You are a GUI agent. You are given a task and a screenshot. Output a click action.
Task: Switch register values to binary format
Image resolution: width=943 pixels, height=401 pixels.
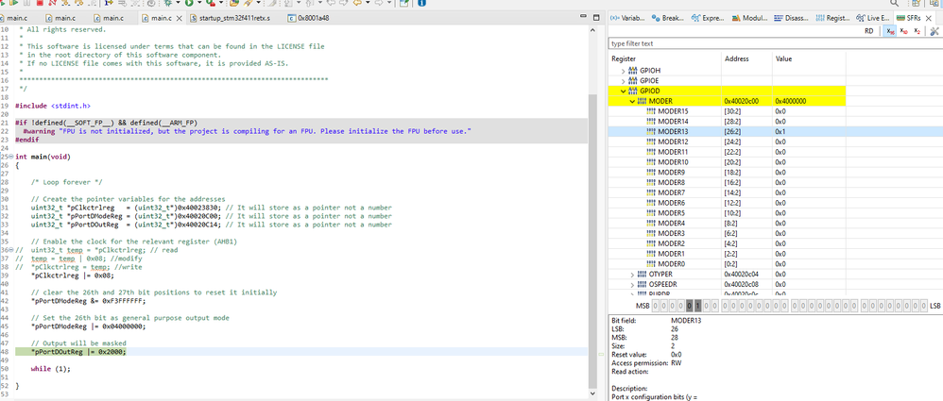tap(917, 30)
